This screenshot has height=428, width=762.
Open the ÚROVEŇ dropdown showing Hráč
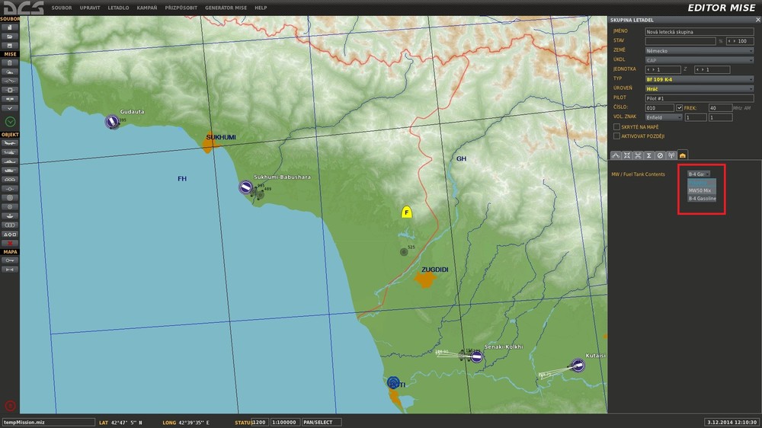(x=700, y=89)
